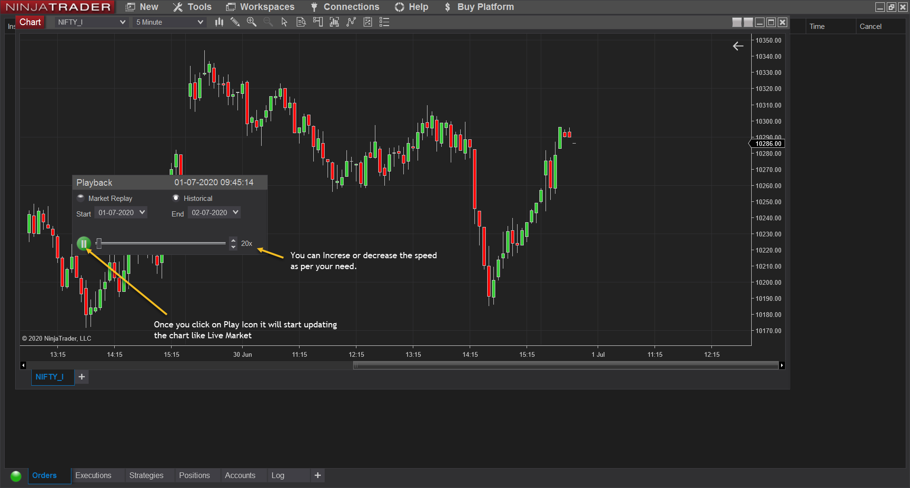
Task: Open the properties list icon
Action: pos(384,22)
